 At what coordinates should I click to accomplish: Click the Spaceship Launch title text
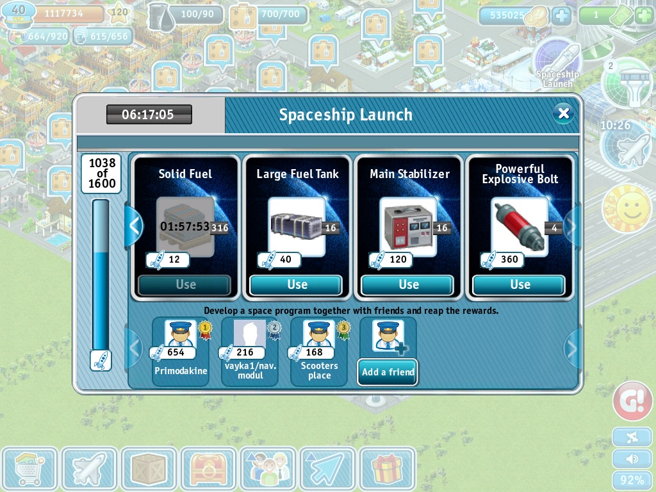tap(345, 115)
